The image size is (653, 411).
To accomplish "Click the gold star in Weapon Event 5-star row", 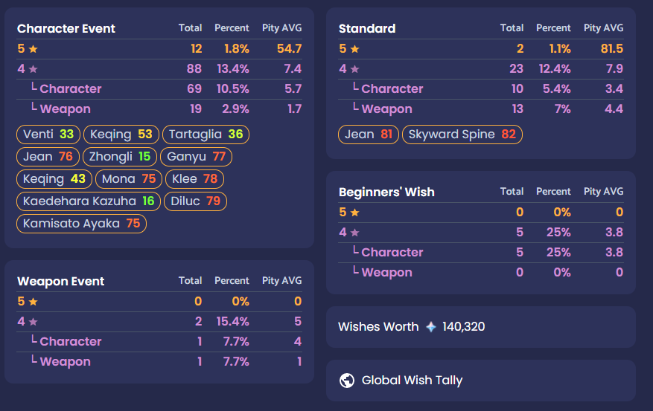I will point(34,302).
